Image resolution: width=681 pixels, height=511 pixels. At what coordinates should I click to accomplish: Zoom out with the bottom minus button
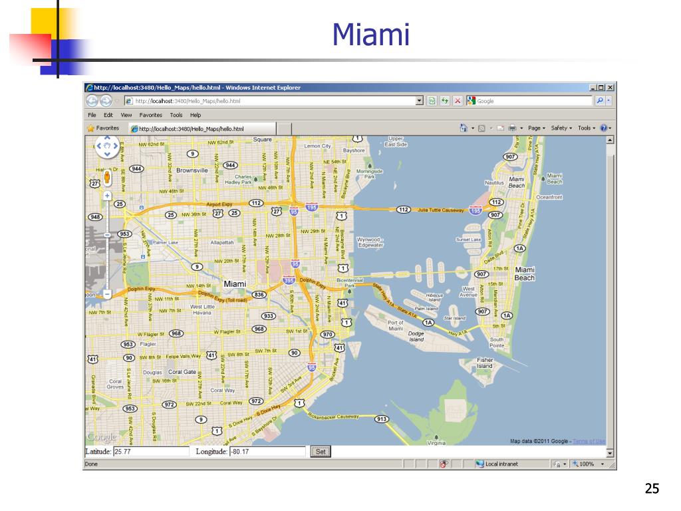point(107,294)
